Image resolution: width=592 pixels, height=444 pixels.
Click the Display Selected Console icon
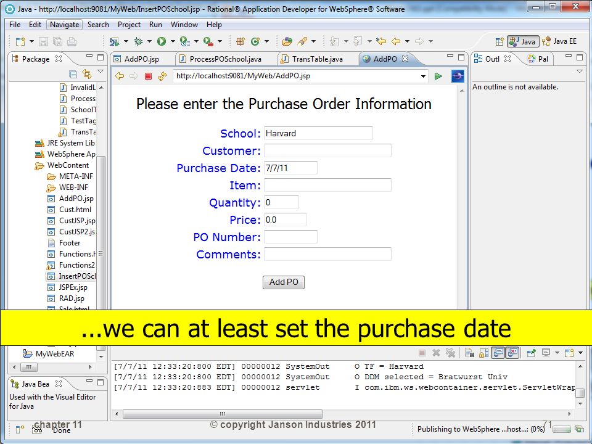(x=546, y=353)
